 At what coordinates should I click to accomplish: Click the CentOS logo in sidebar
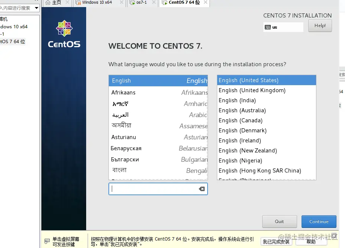coord(64,34)
